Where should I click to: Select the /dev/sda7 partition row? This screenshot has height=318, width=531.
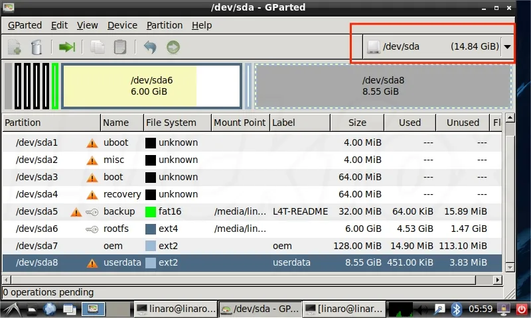[252, 246]
